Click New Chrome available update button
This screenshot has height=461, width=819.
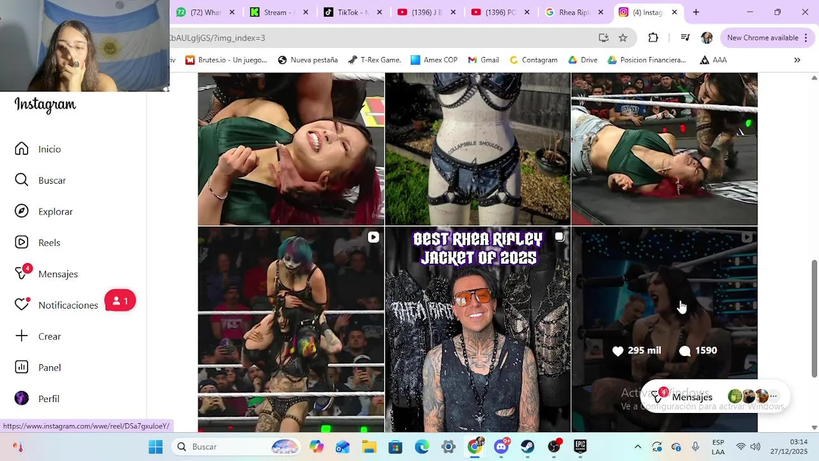(x=767, y=38)
